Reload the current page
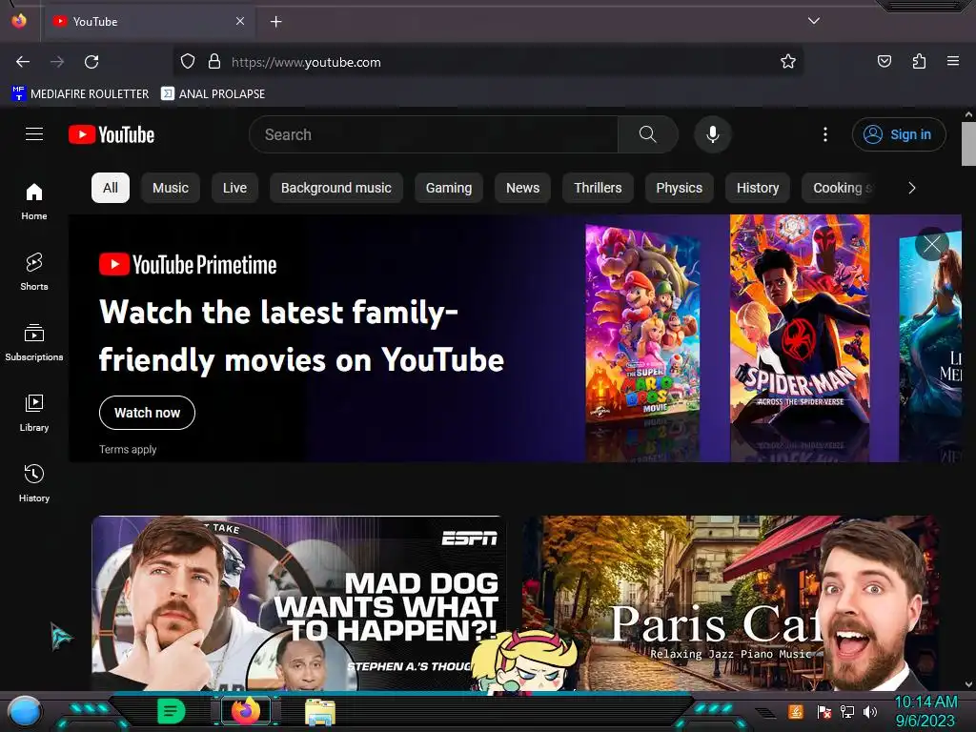 tap(91, 62)
